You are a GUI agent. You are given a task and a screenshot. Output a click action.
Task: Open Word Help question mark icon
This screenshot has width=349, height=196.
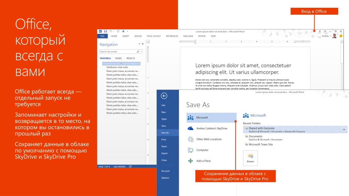tap(320, 31)
